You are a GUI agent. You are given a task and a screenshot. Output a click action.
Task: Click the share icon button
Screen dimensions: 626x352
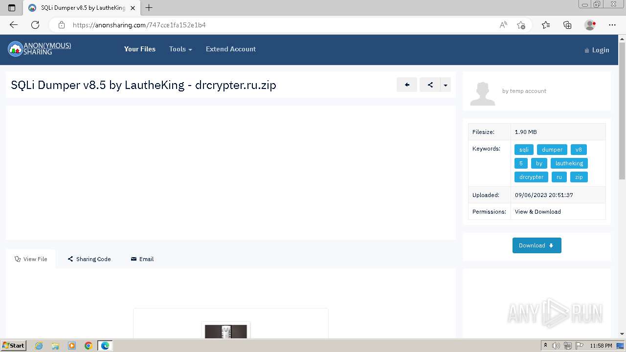pos(430,85)
